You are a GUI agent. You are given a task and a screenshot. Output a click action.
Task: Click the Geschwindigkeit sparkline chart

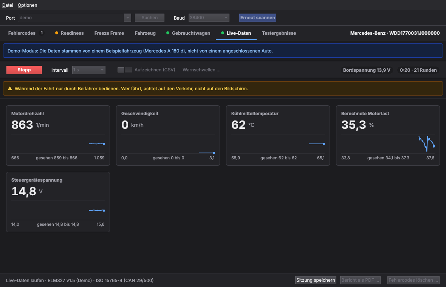[168, 144]
